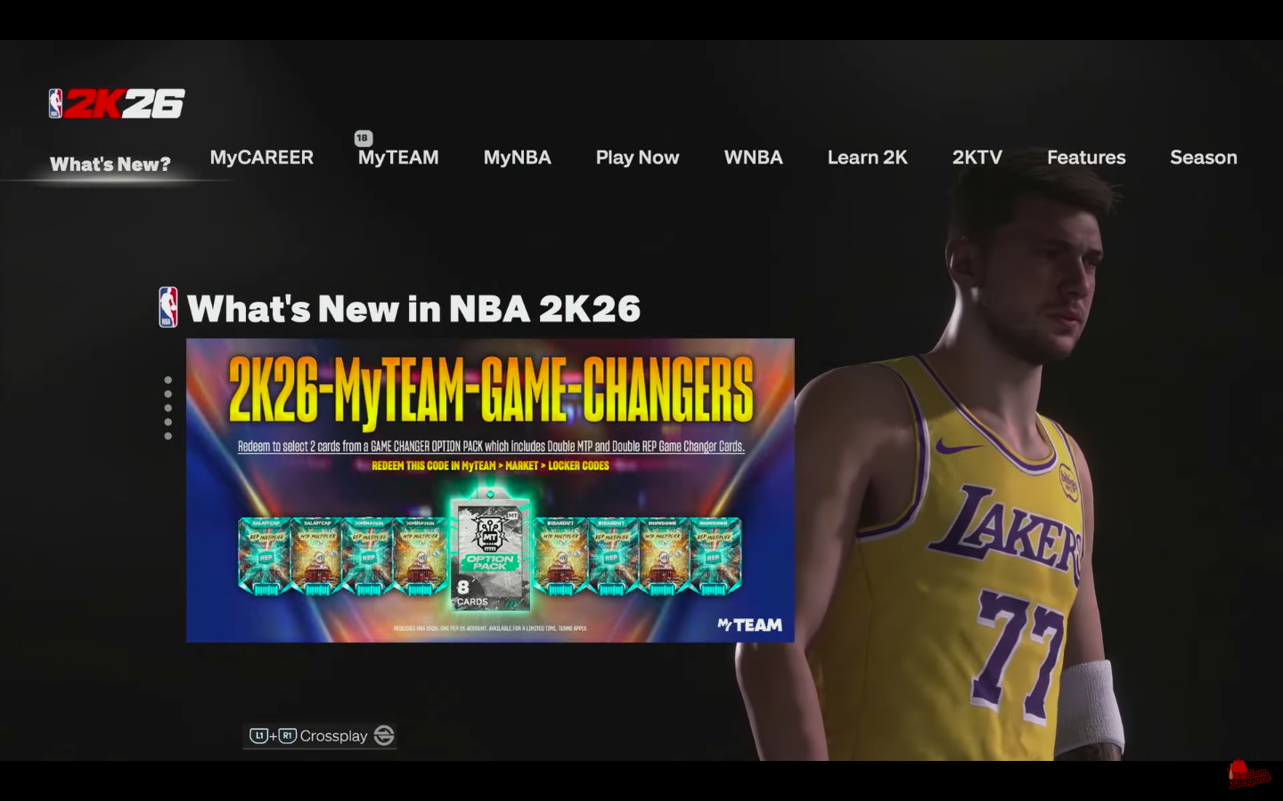Open the MyTEAM tab
Viewport: 1283px width, 801px height.
click(398, 158)
